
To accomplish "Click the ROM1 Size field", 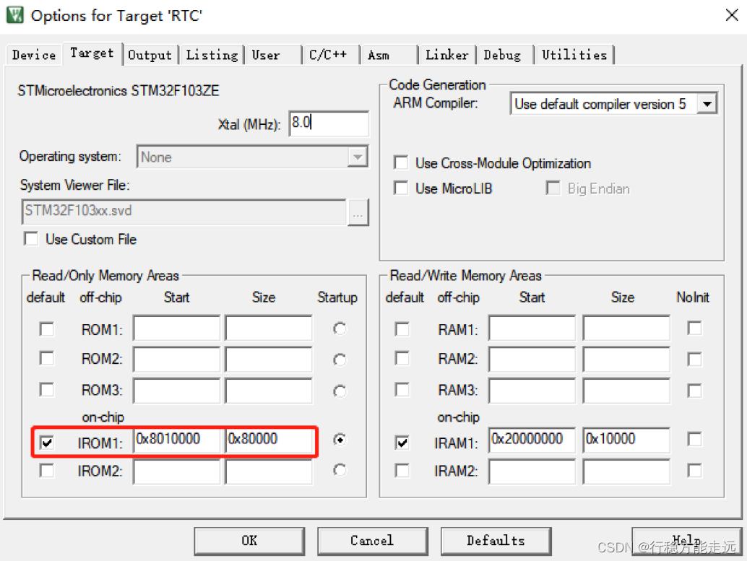I will coord(269,328).
